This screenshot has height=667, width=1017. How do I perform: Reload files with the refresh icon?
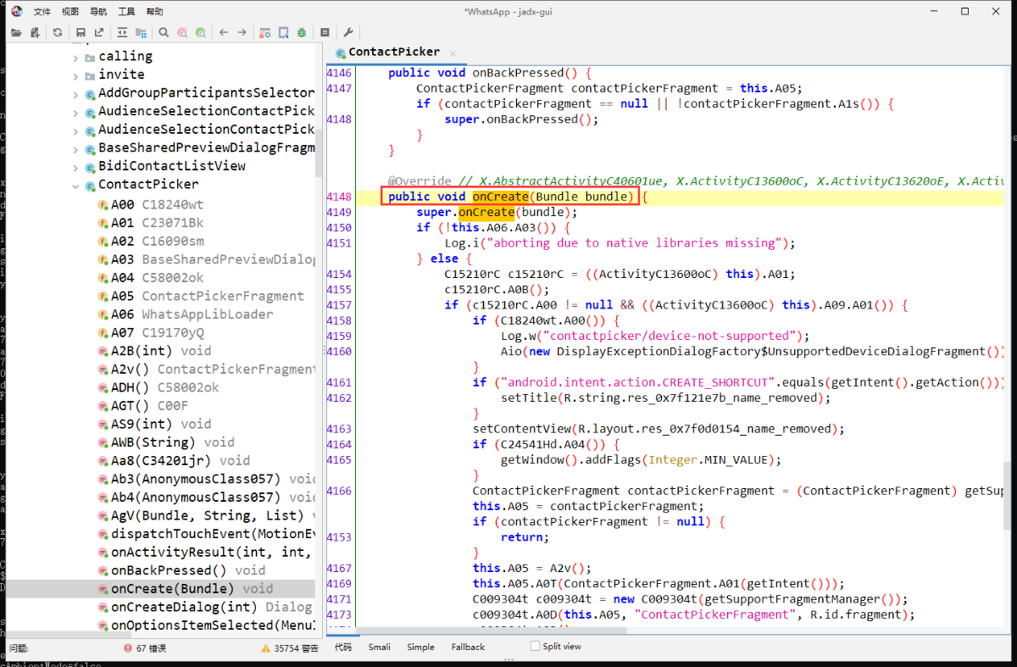[x=58, y=33]
